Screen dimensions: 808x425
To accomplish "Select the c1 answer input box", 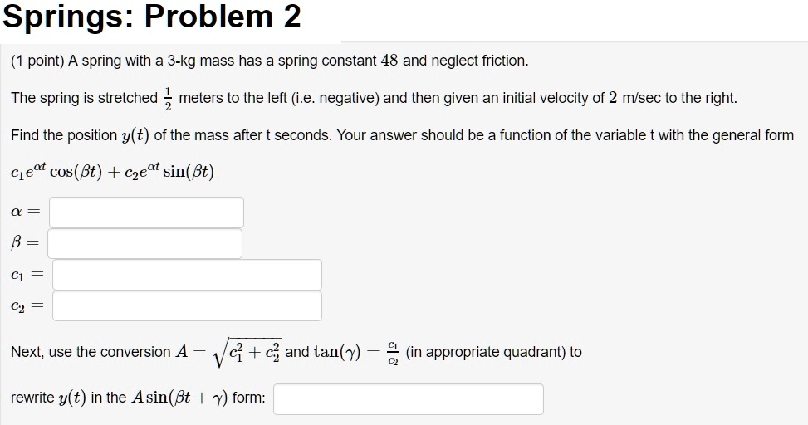I will click(187, 275).
